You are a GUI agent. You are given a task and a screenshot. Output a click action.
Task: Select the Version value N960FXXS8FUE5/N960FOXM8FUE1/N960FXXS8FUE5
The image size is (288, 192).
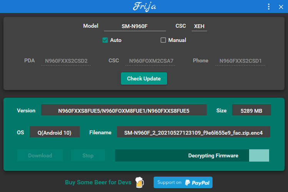coord(124,111)
